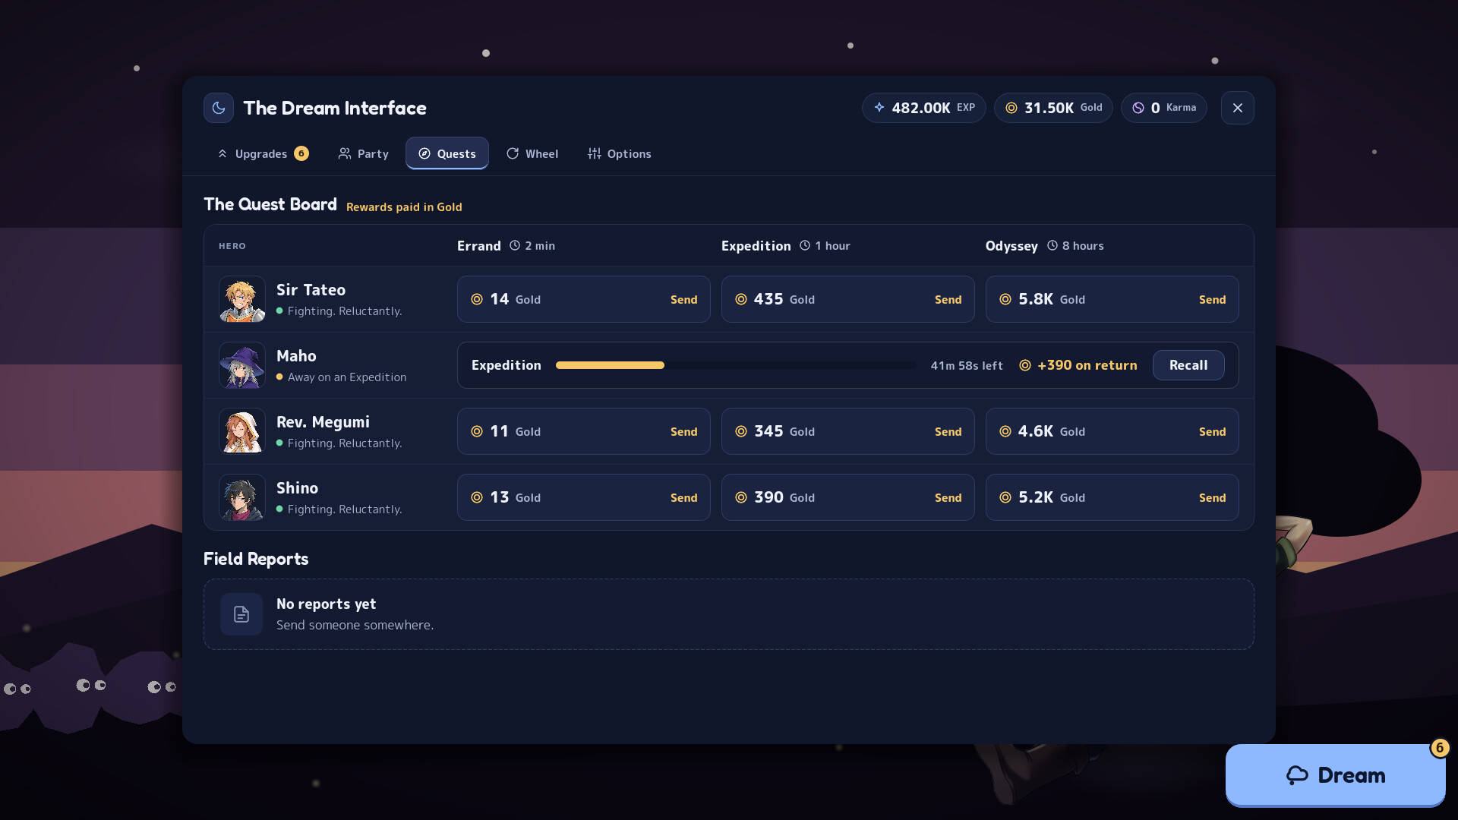Click Maho's witch portrait
This screenshot has width=1458, height=820.
242,365
